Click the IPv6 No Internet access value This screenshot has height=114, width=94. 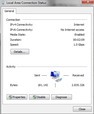click(72, 30)
